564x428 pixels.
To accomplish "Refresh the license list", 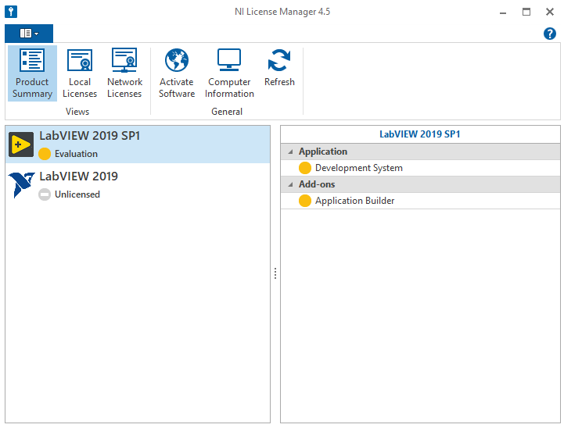I will (279, 68).
